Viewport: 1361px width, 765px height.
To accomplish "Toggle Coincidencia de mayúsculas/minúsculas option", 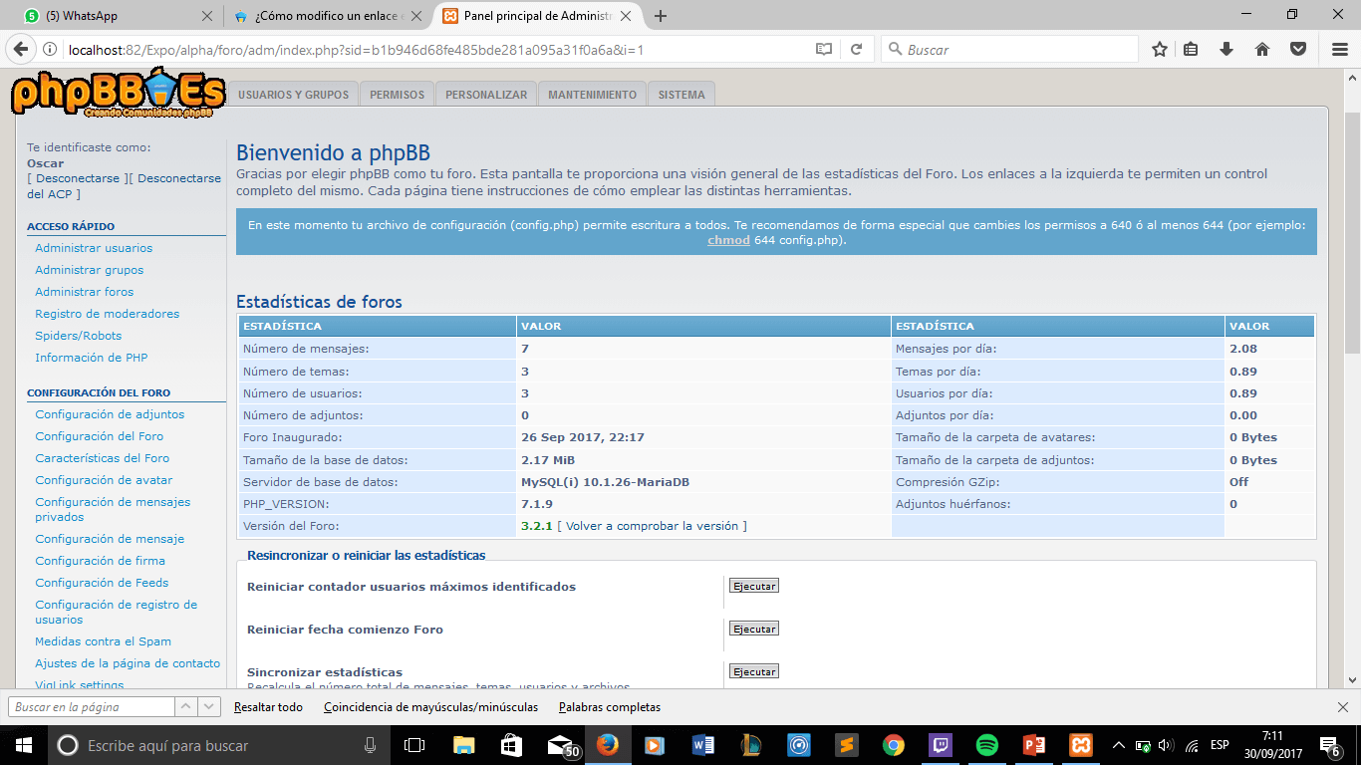I will click(x=430, y=707).
